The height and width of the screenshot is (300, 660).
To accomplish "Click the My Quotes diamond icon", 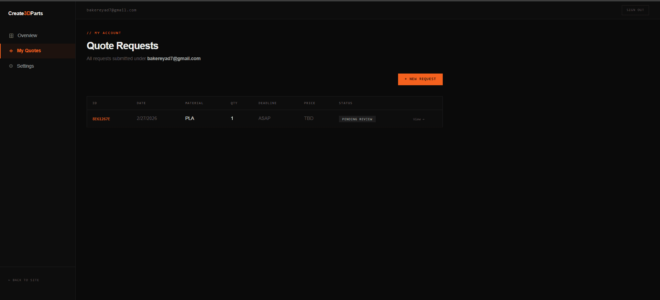I will 11,51.
